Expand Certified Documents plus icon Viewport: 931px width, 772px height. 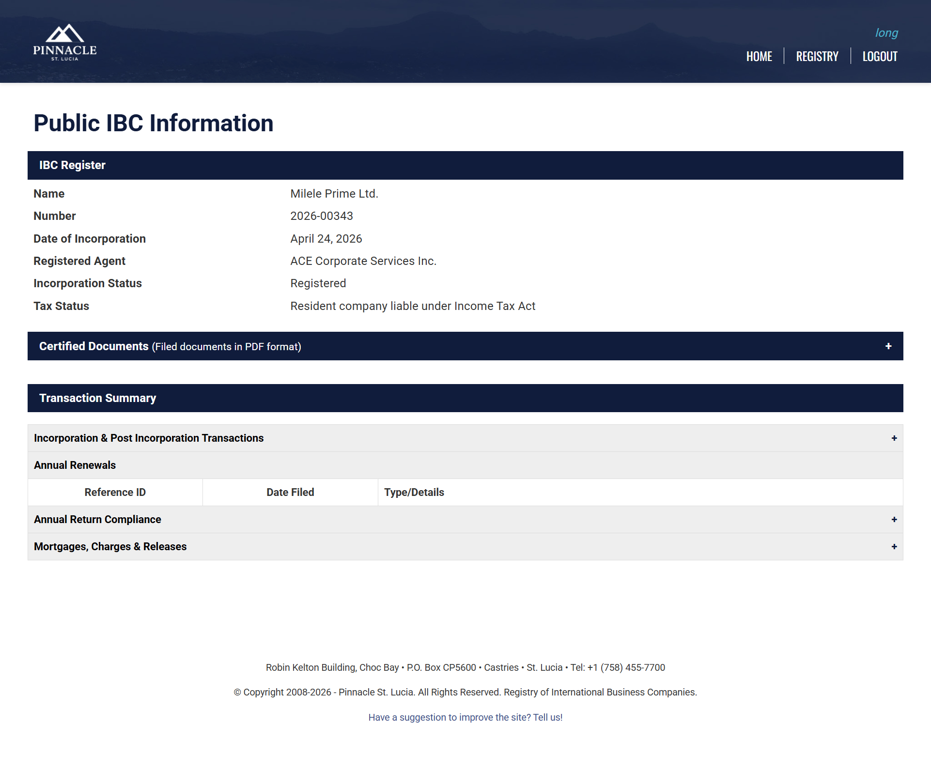(x=888, y=346)
